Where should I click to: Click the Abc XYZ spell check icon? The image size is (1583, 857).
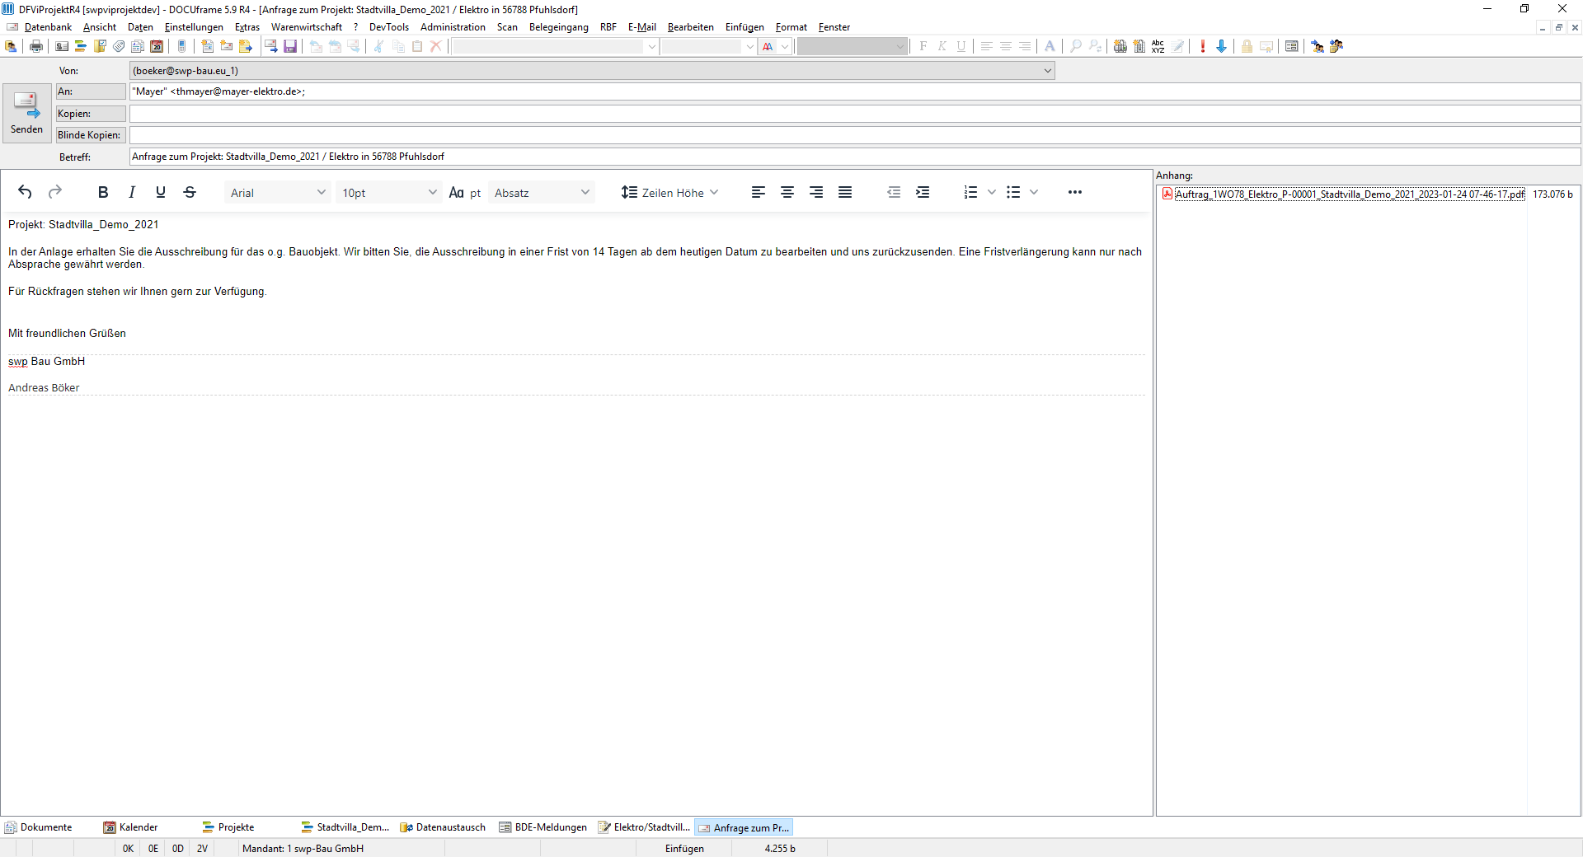1158,46
